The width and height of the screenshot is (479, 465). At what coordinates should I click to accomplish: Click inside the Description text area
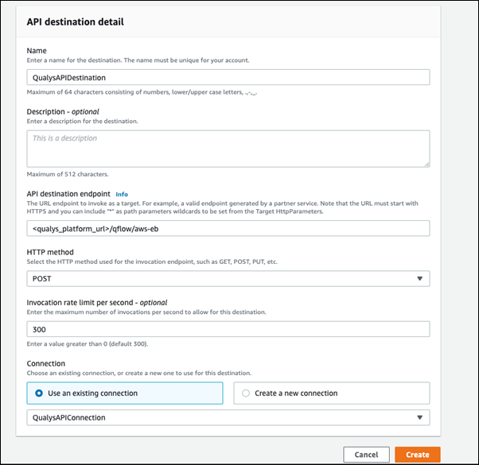[228, 149]
